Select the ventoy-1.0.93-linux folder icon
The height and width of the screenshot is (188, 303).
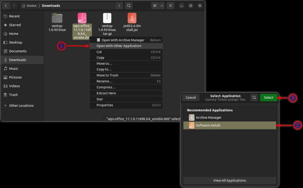tap(57, 18)
